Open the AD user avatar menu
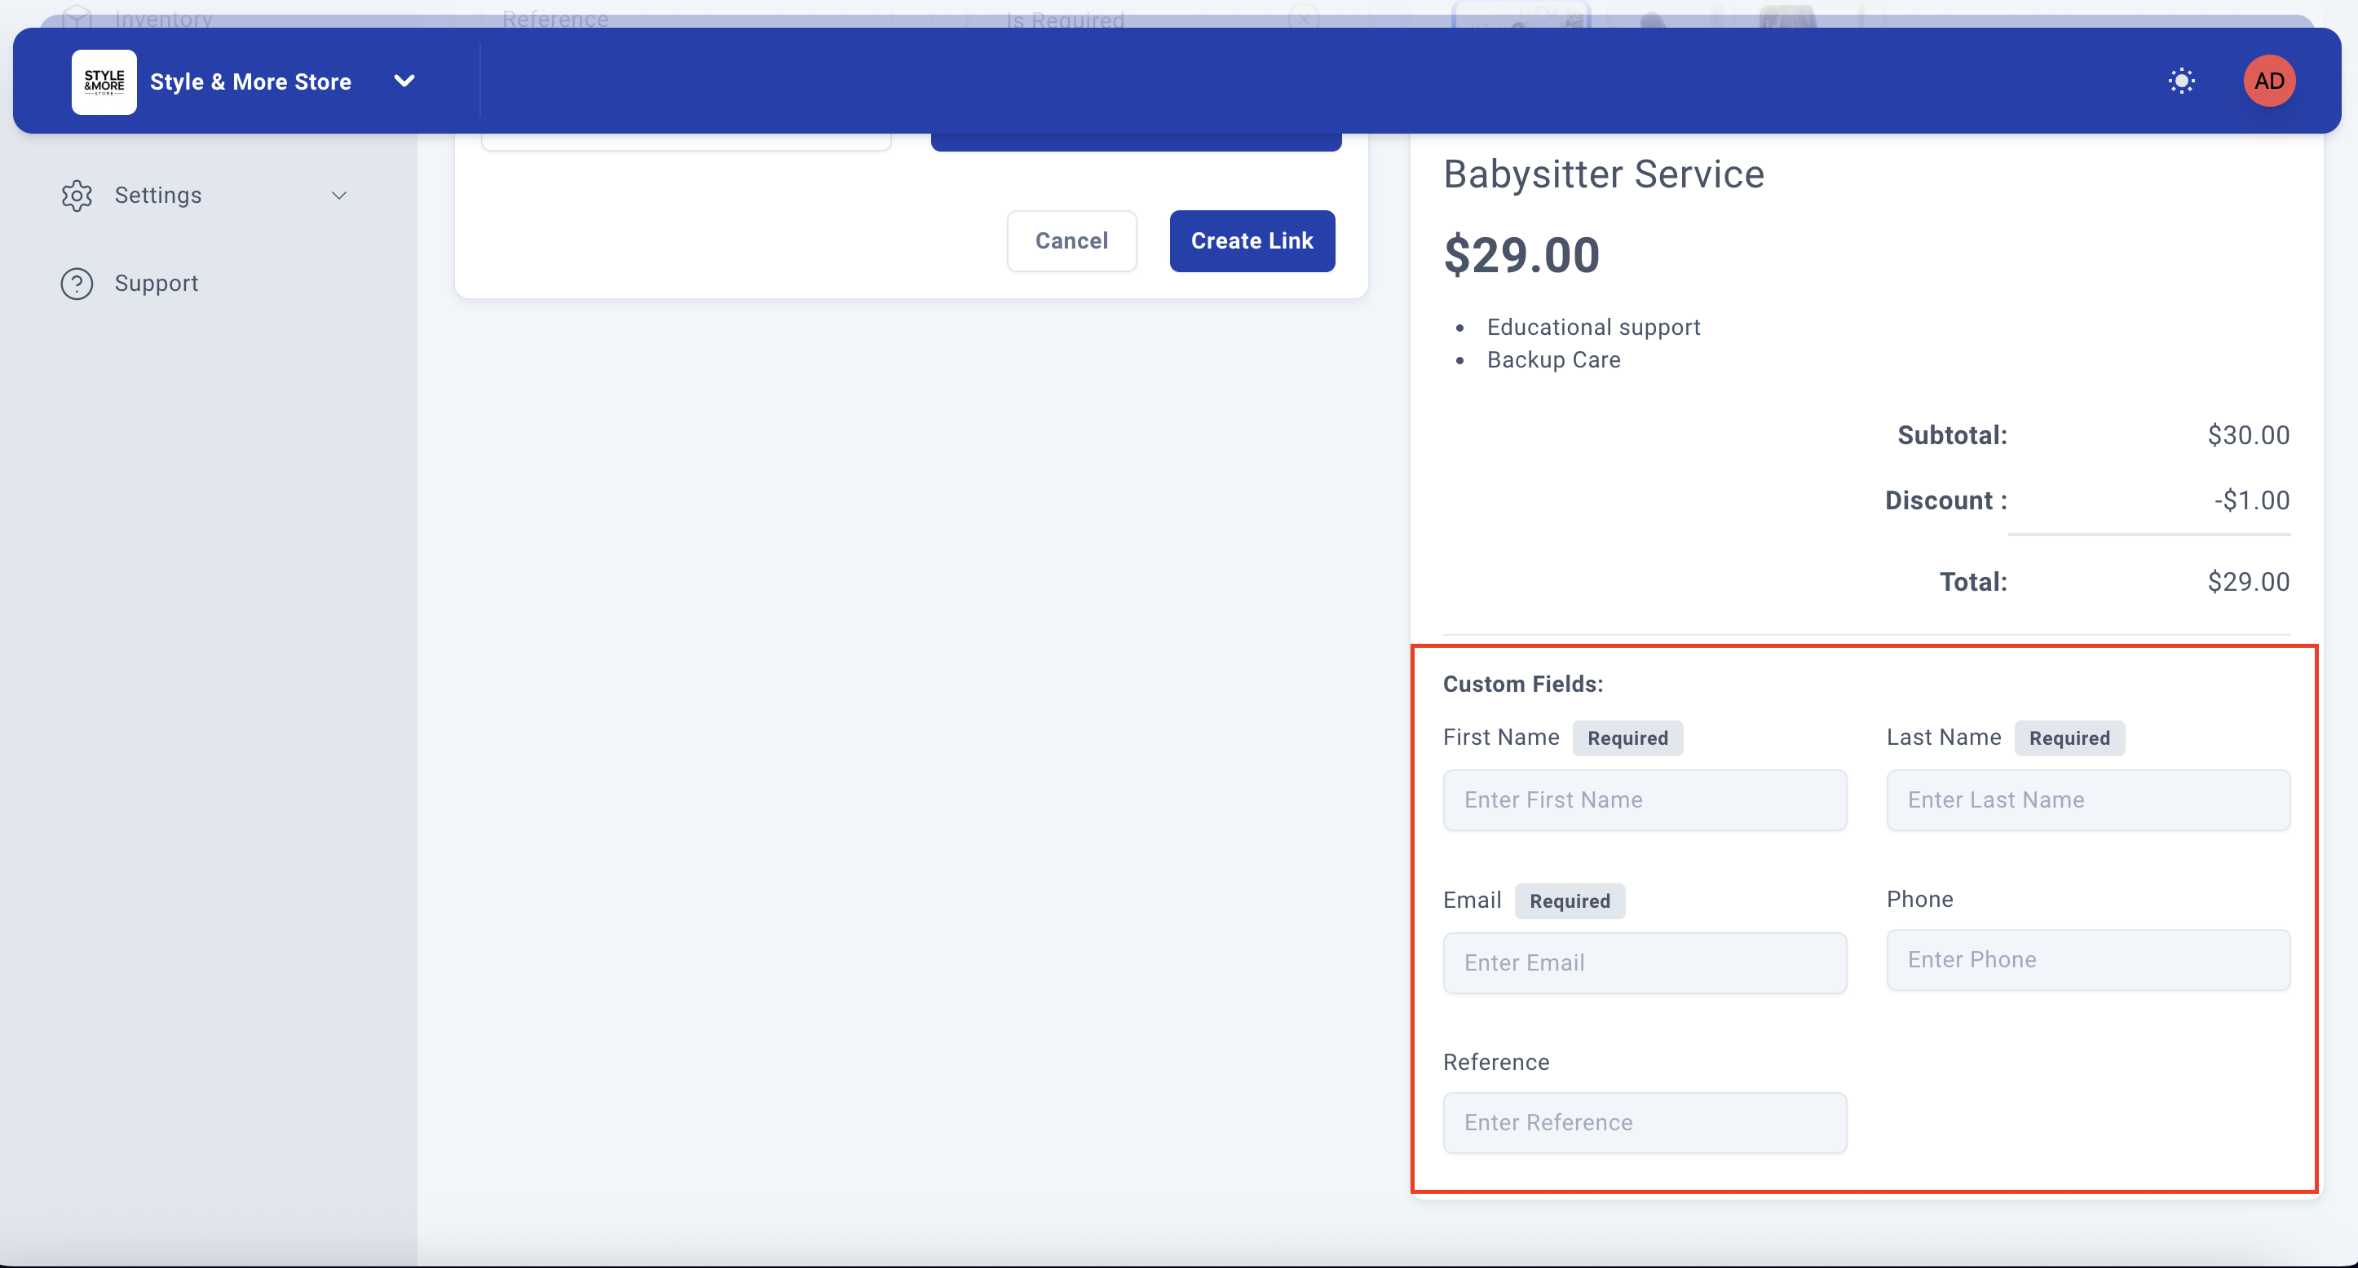This screenshot has height=1268, width=2358. tap(2268, 81)
